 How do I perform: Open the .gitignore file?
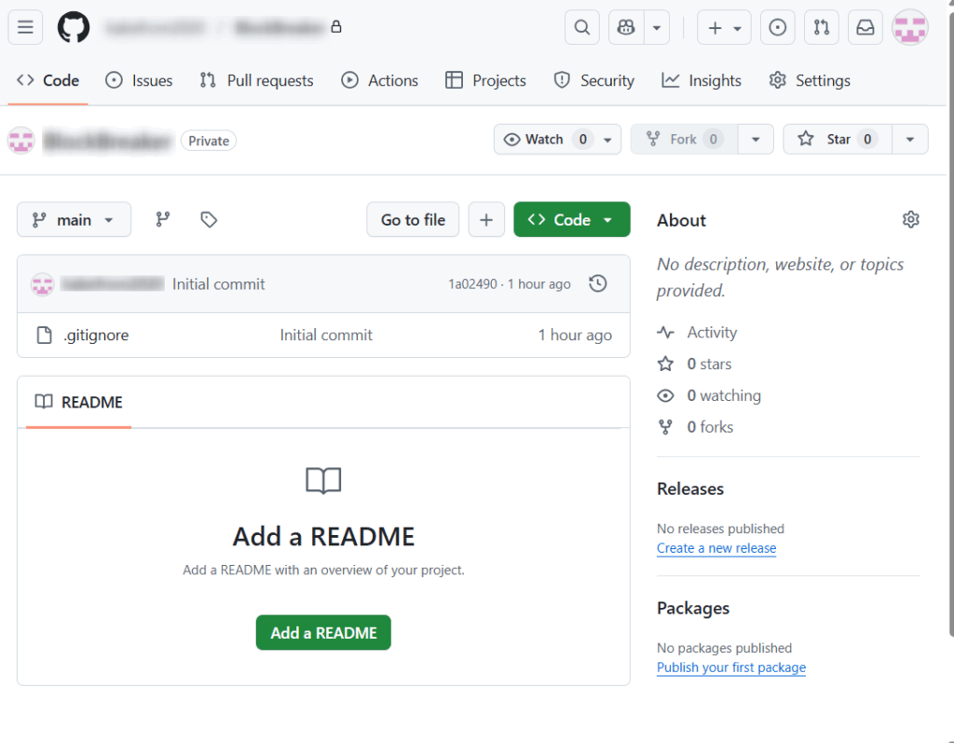click(96, 335)
